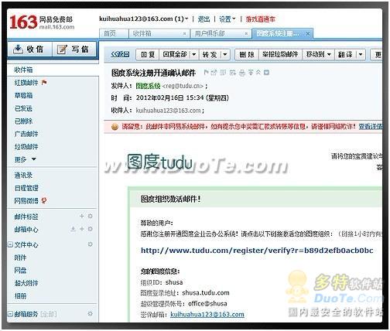Switch to the 用户俱乐部 tab
The height and width of the screenshot is (331, 390).
(x=210, y=33)
